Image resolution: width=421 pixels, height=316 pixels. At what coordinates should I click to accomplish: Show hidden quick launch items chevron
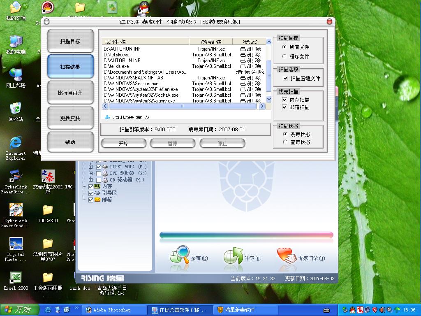[77, 308]
